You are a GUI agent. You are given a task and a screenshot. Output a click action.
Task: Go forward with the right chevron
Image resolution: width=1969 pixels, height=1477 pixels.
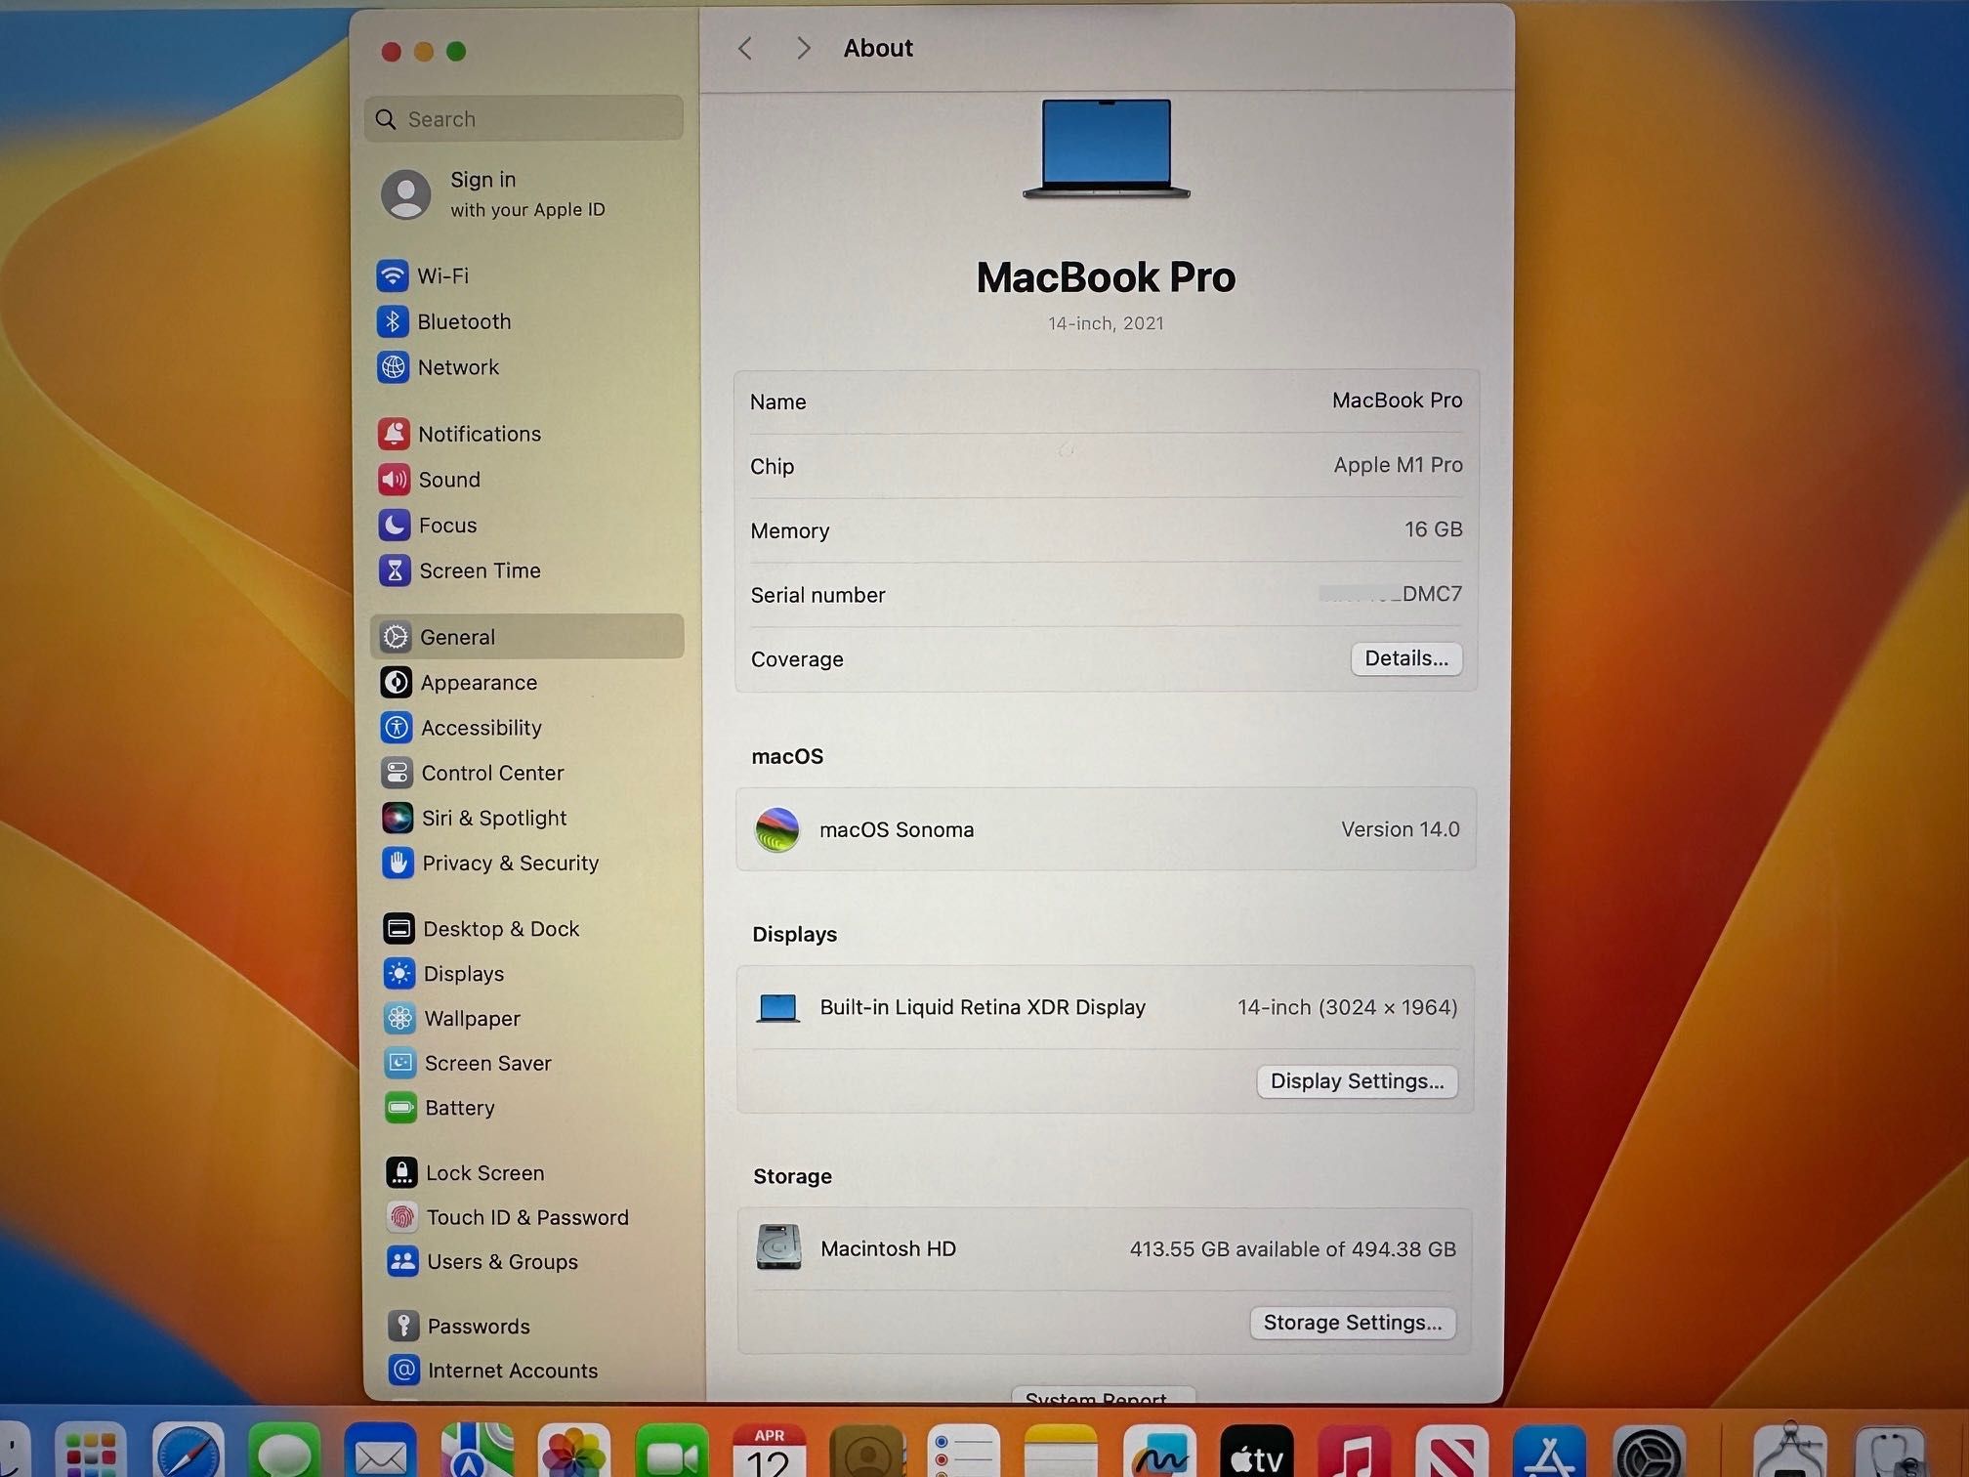[803, 48]
